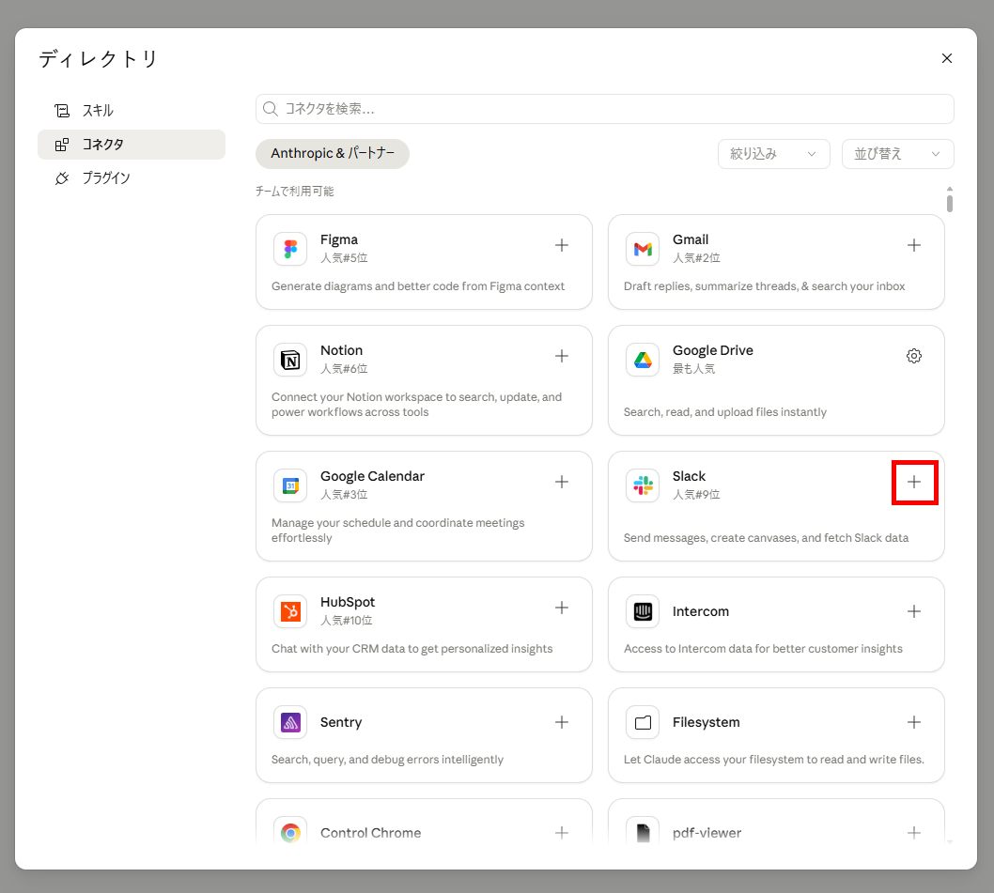Add the Filesystem connector plus icon
994x893 pixels.
(913, 722)
